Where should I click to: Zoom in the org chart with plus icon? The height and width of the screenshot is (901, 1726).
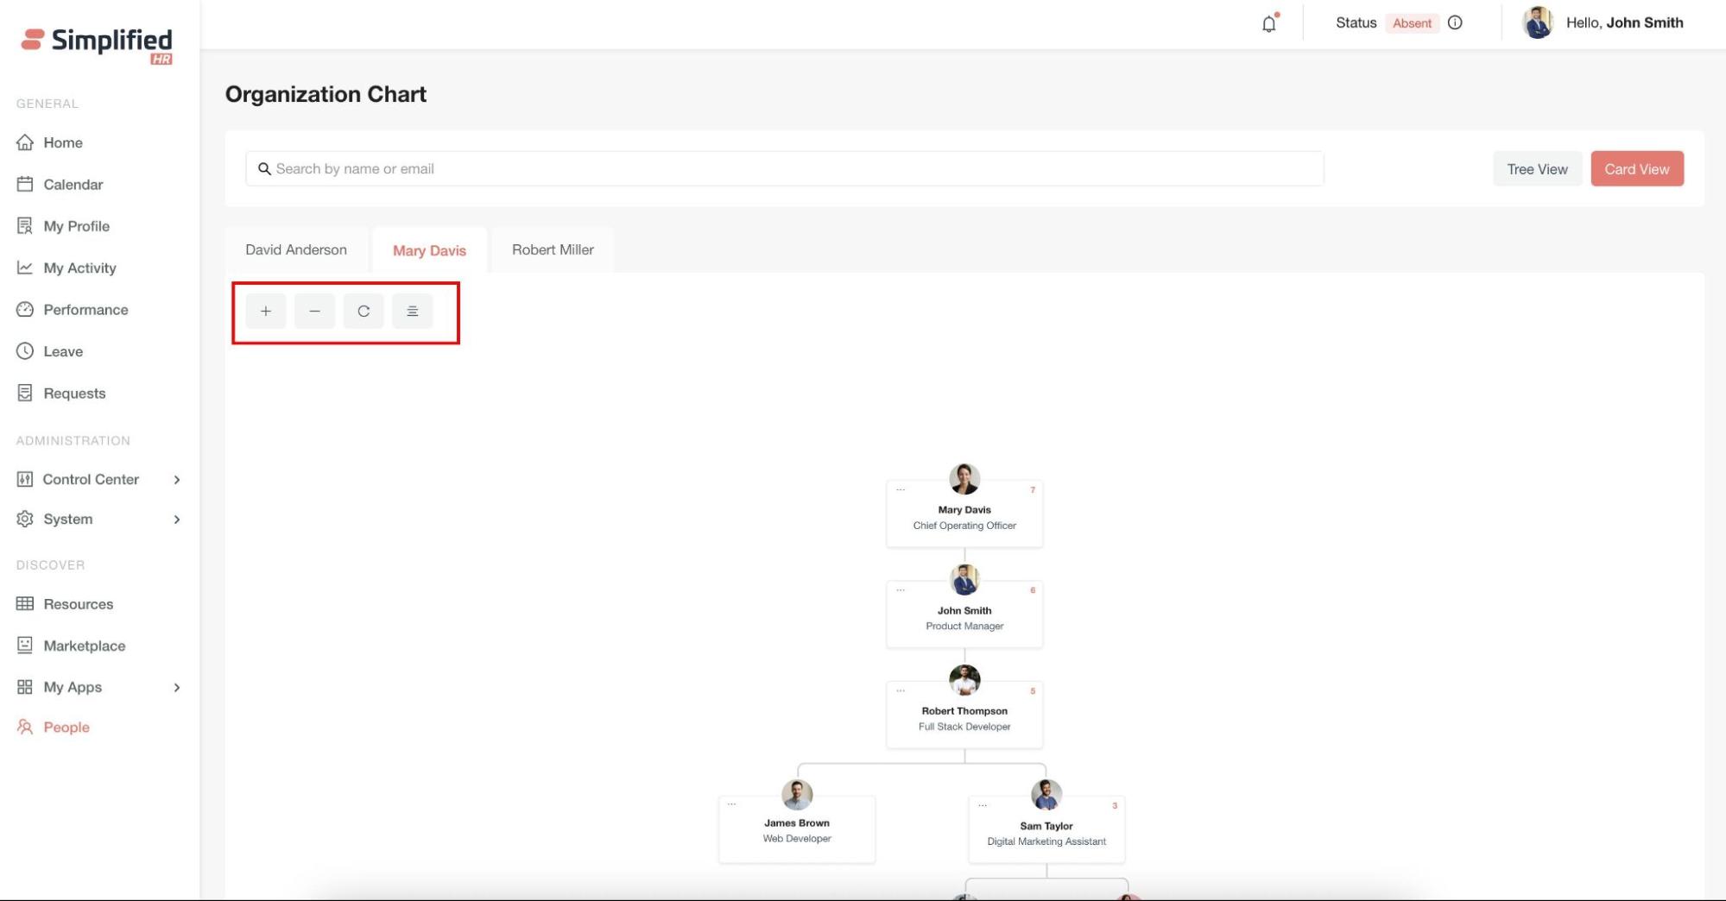(265, 312)
